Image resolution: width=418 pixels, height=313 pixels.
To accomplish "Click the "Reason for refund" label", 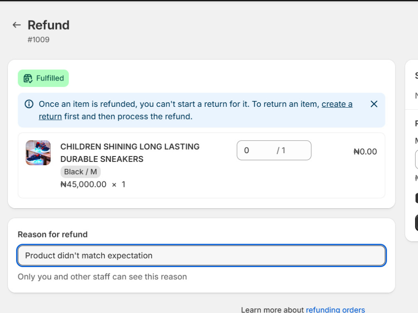I will click(53, 235).
